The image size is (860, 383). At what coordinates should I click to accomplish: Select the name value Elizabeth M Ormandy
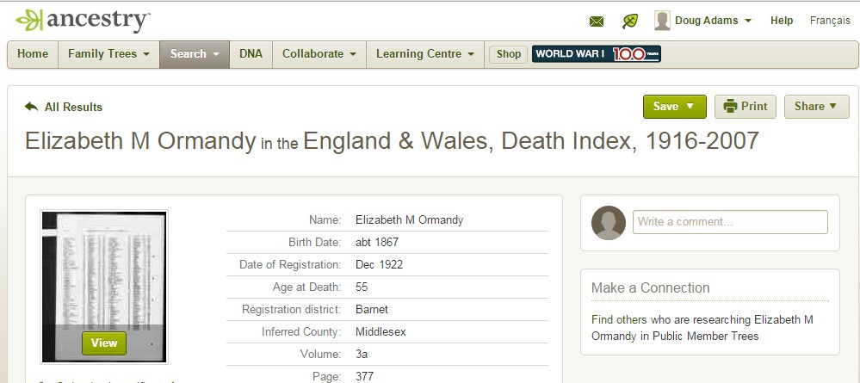click(409, 220)
